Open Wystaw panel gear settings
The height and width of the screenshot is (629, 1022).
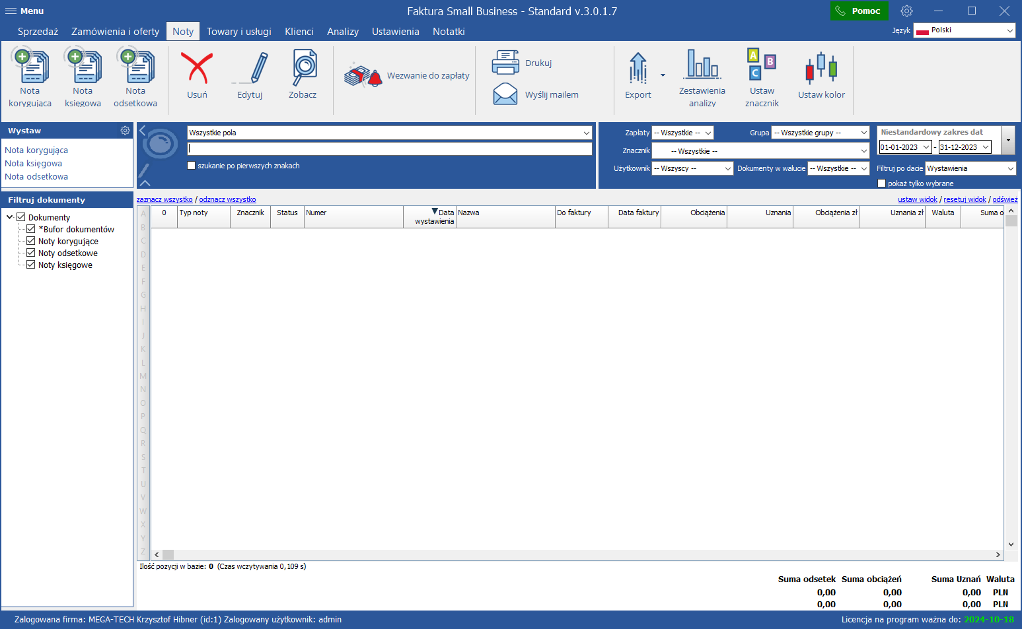click(x=125, y=131)
